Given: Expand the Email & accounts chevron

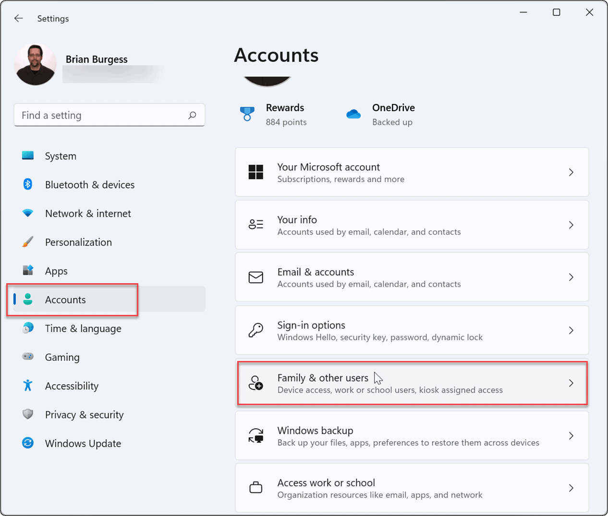Looking at the screenshot, I should [571, 277].
